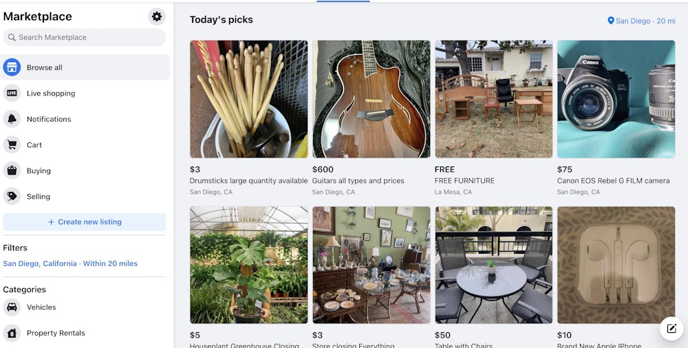The image size is (688, 348).
Task: Click the Notifications bell icon
Action: pyautogui.click(x=12, y=119)
